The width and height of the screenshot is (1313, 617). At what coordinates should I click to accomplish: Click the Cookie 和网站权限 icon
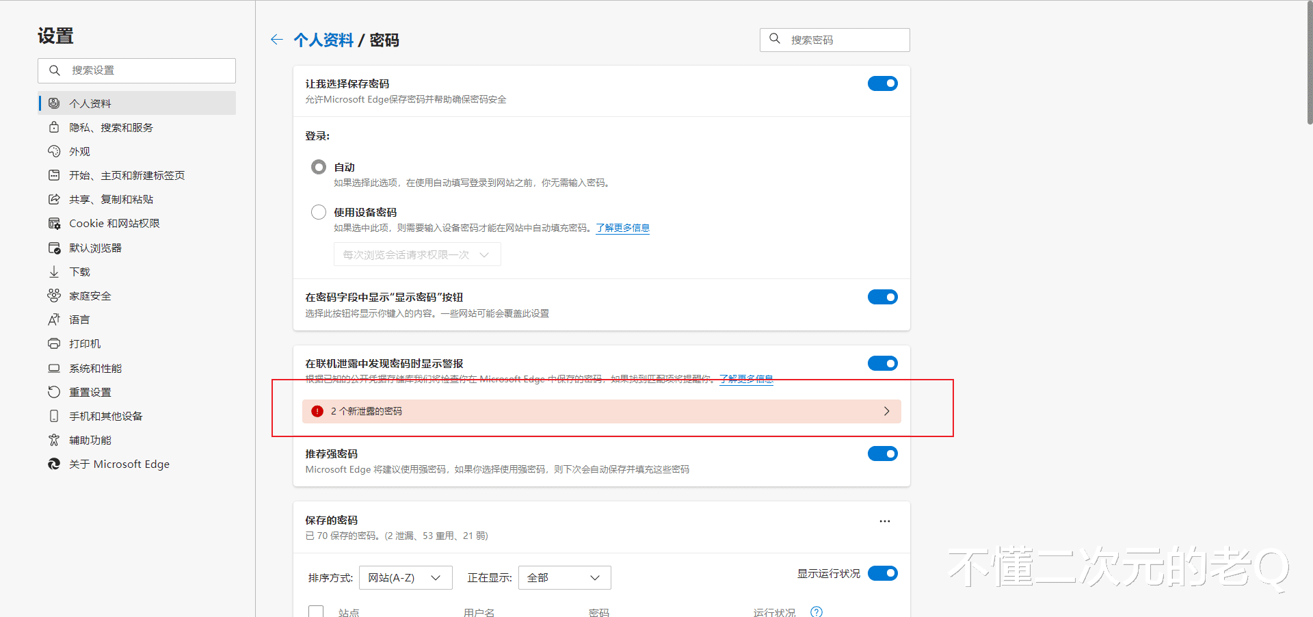click(x=54, y=224)
